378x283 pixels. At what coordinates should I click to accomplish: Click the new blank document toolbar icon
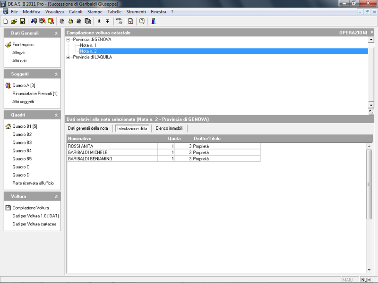[x=5, y=21]
